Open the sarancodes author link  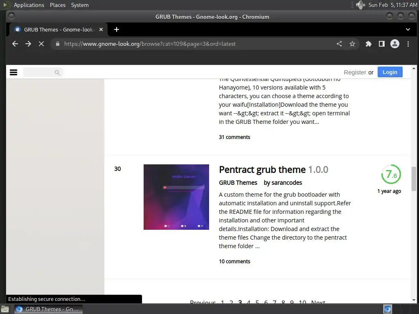[x=287, y=183]
